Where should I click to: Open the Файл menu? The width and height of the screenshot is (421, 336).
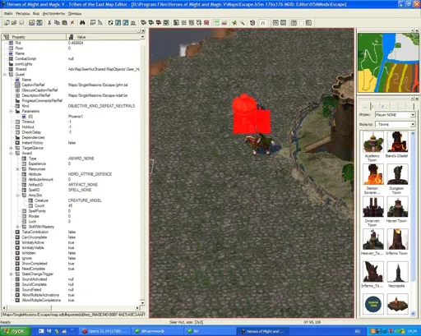(8, 13)
